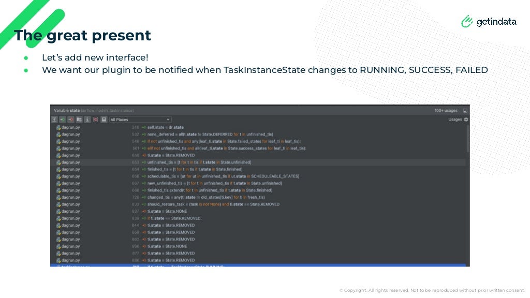Click the red circular icon in the usages toolbar

pos(96,120)
